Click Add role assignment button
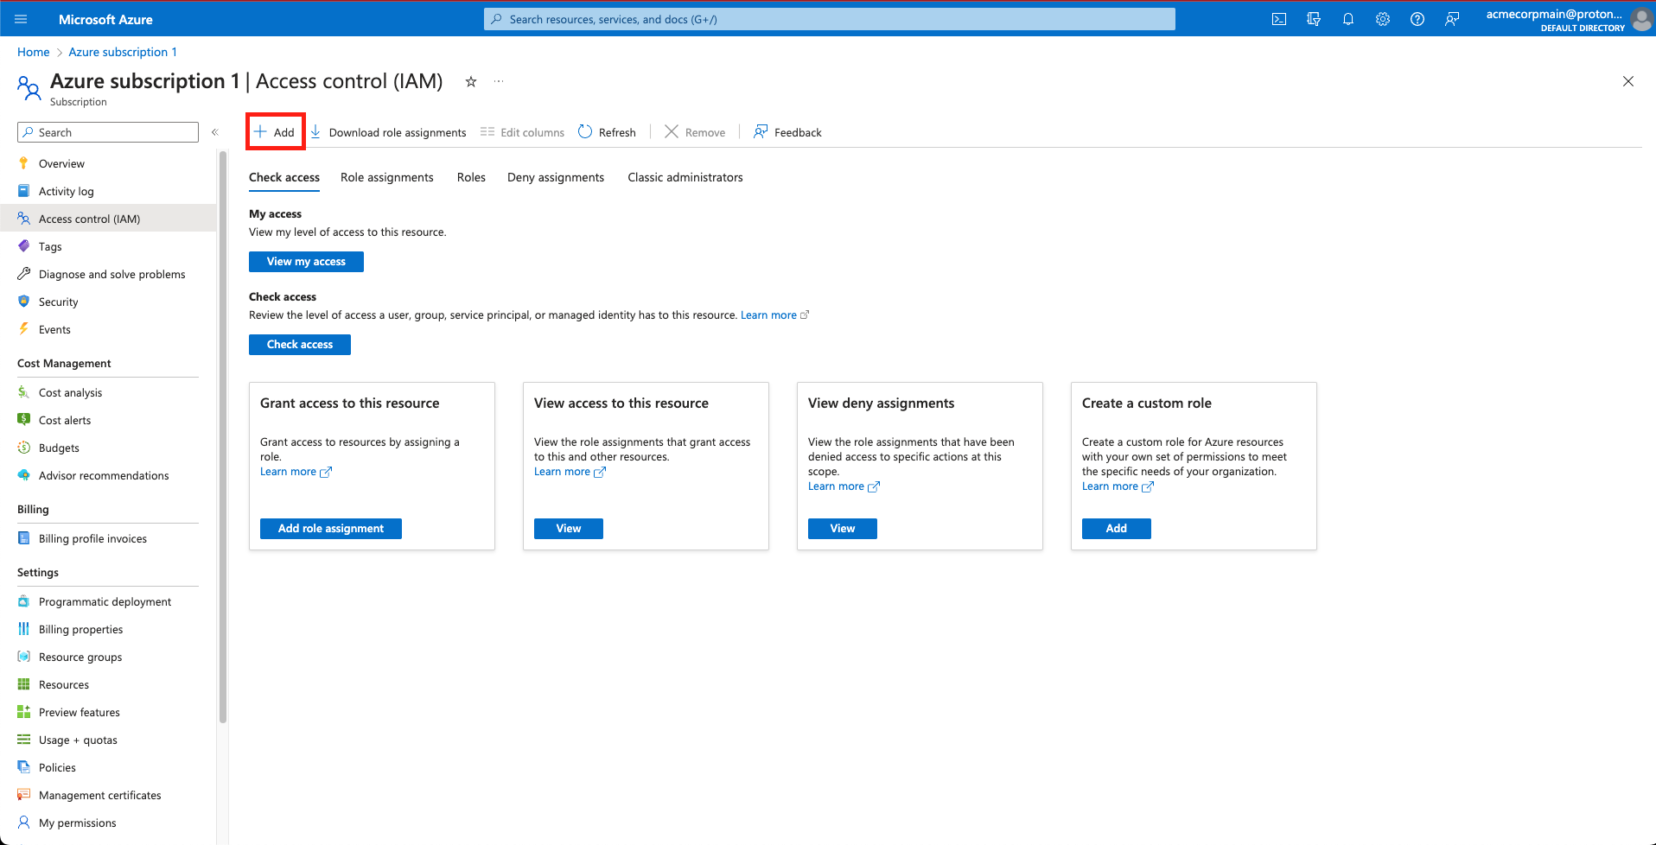The image size is (1656, 845). (331, 529)
